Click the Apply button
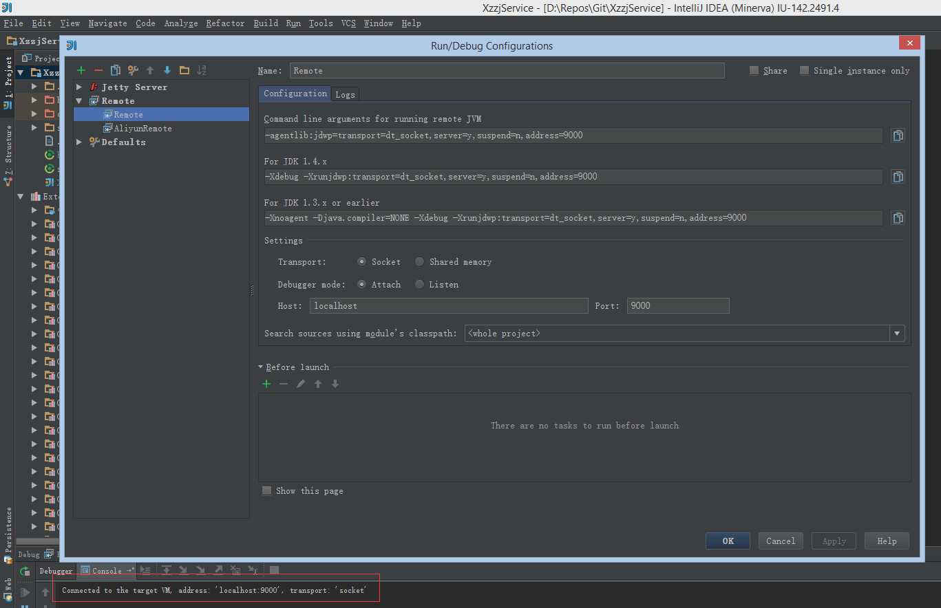 834,541
